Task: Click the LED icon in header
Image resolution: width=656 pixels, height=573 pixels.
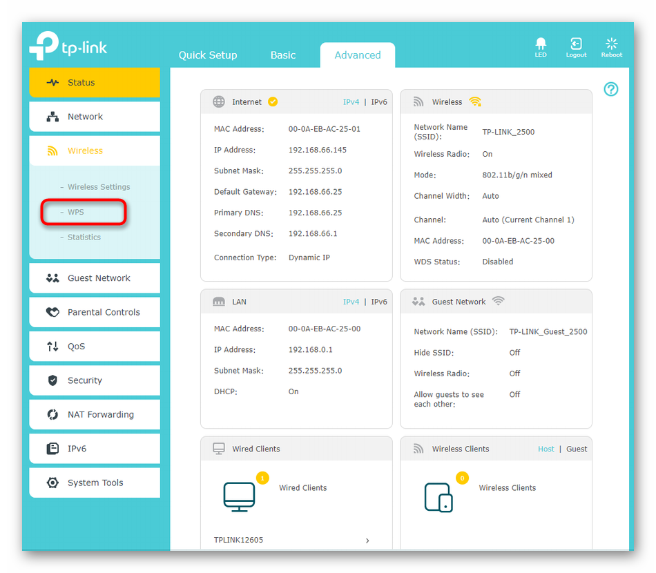Action: click(x=541, y=45)
